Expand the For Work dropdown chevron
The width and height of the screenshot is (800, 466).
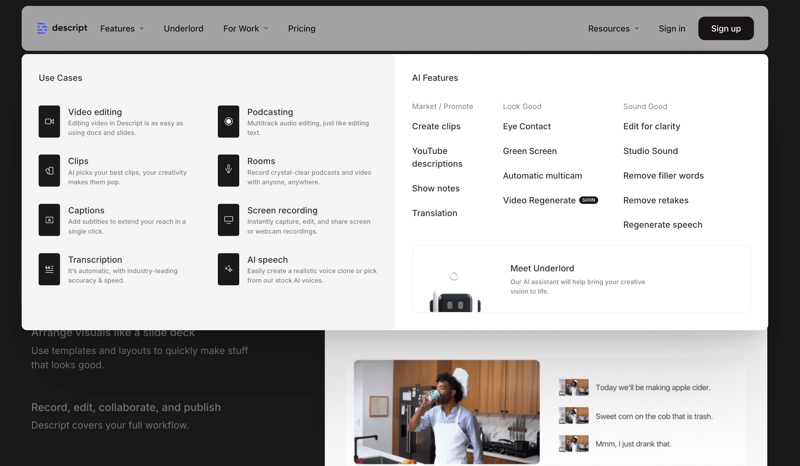[266, 29]
